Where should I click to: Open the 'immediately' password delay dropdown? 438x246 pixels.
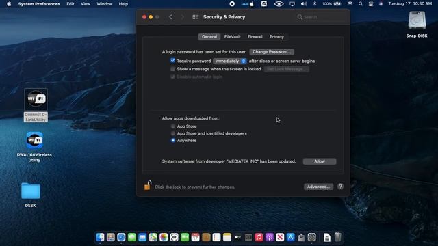[x=230, y=61]
